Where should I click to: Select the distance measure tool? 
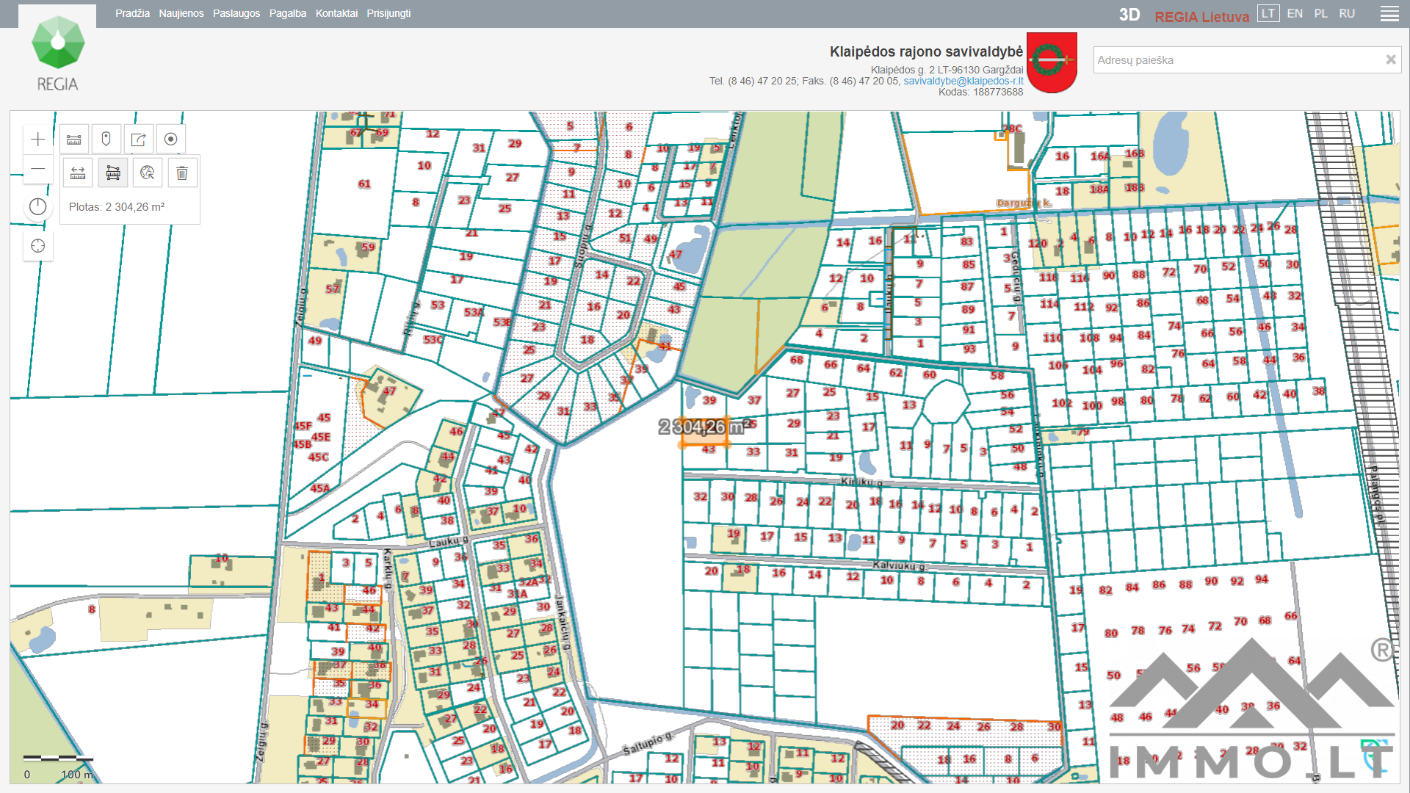tap(78, 173)
